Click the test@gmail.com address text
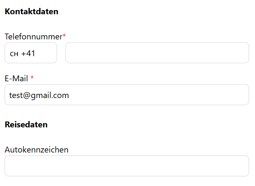The width and height of the screenshot is (255, 186). (39, 95)
